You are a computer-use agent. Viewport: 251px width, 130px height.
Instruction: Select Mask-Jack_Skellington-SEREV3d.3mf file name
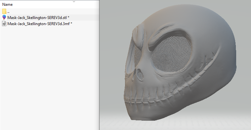(x=40, y=24)
